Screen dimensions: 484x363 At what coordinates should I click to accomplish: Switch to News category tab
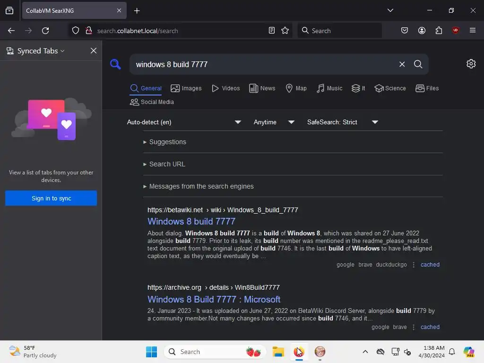pyautogui.click(x=262, y=88)
